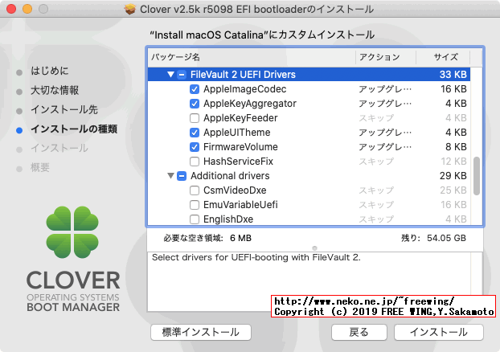Click the package list vertical scrollbar thumb

coord(477,176)
